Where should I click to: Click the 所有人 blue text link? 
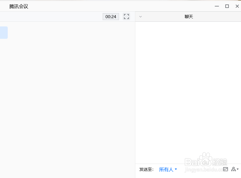(x=166, y=169)
